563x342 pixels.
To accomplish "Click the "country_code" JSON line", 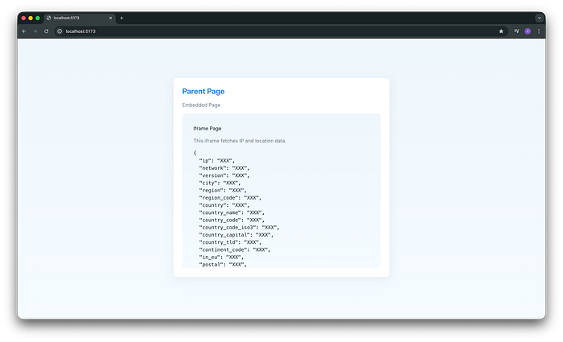I will (x=232, y=220).
